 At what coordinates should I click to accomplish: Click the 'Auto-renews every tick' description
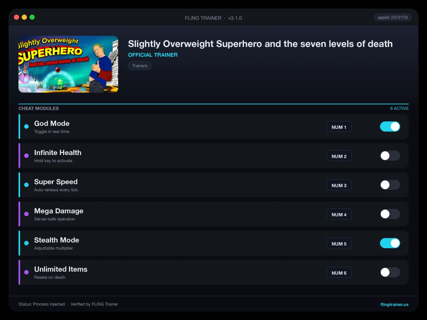coord(56,190)
